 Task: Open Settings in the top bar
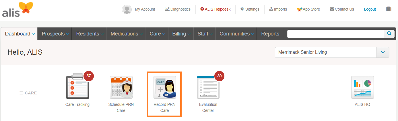click(x=250, y=9)
